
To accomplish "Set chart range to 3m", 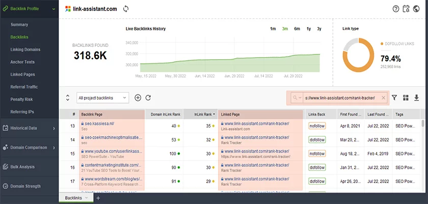I will click(x=285, y=29).
